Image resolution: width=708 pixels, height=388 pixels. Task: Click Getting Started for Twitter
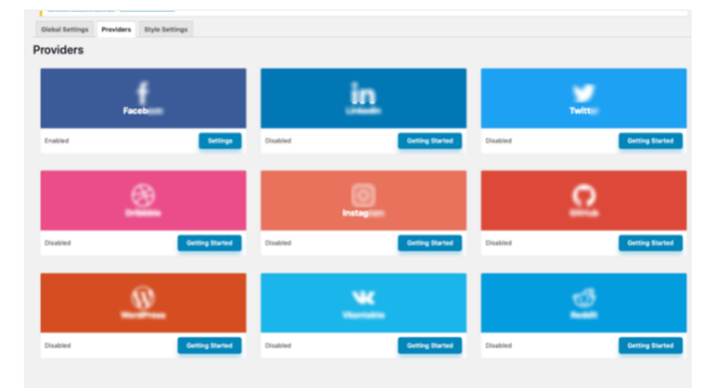pos(650,141)
